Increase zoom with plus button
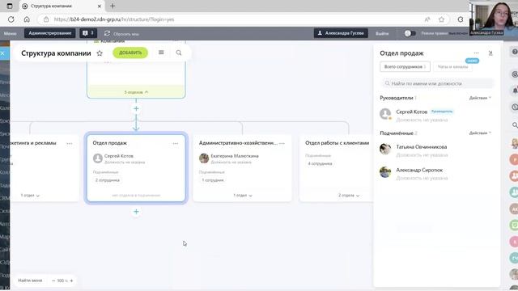518x291 pixels. click(71, 280)
